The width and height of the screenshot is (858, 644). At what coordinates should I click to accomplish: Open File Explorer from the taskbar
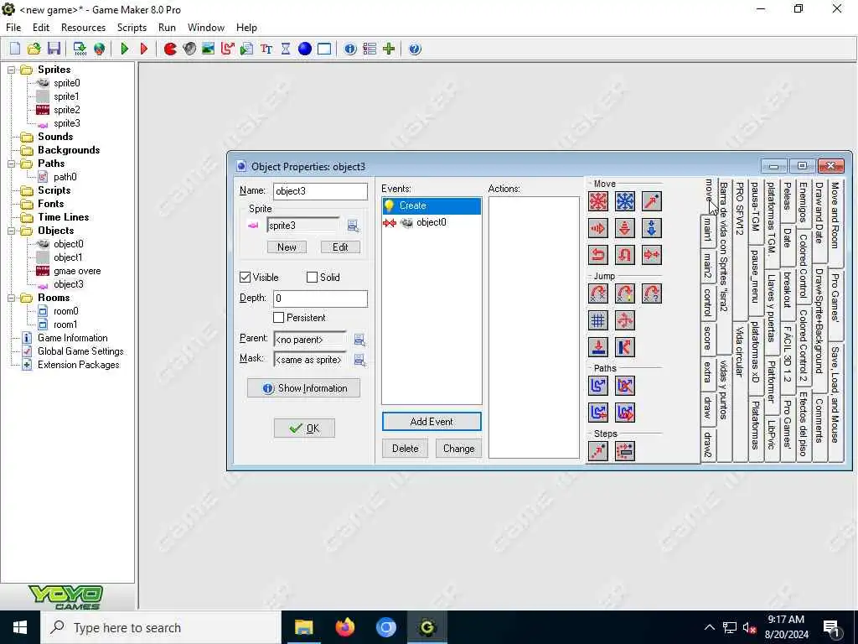coord(303,627)
